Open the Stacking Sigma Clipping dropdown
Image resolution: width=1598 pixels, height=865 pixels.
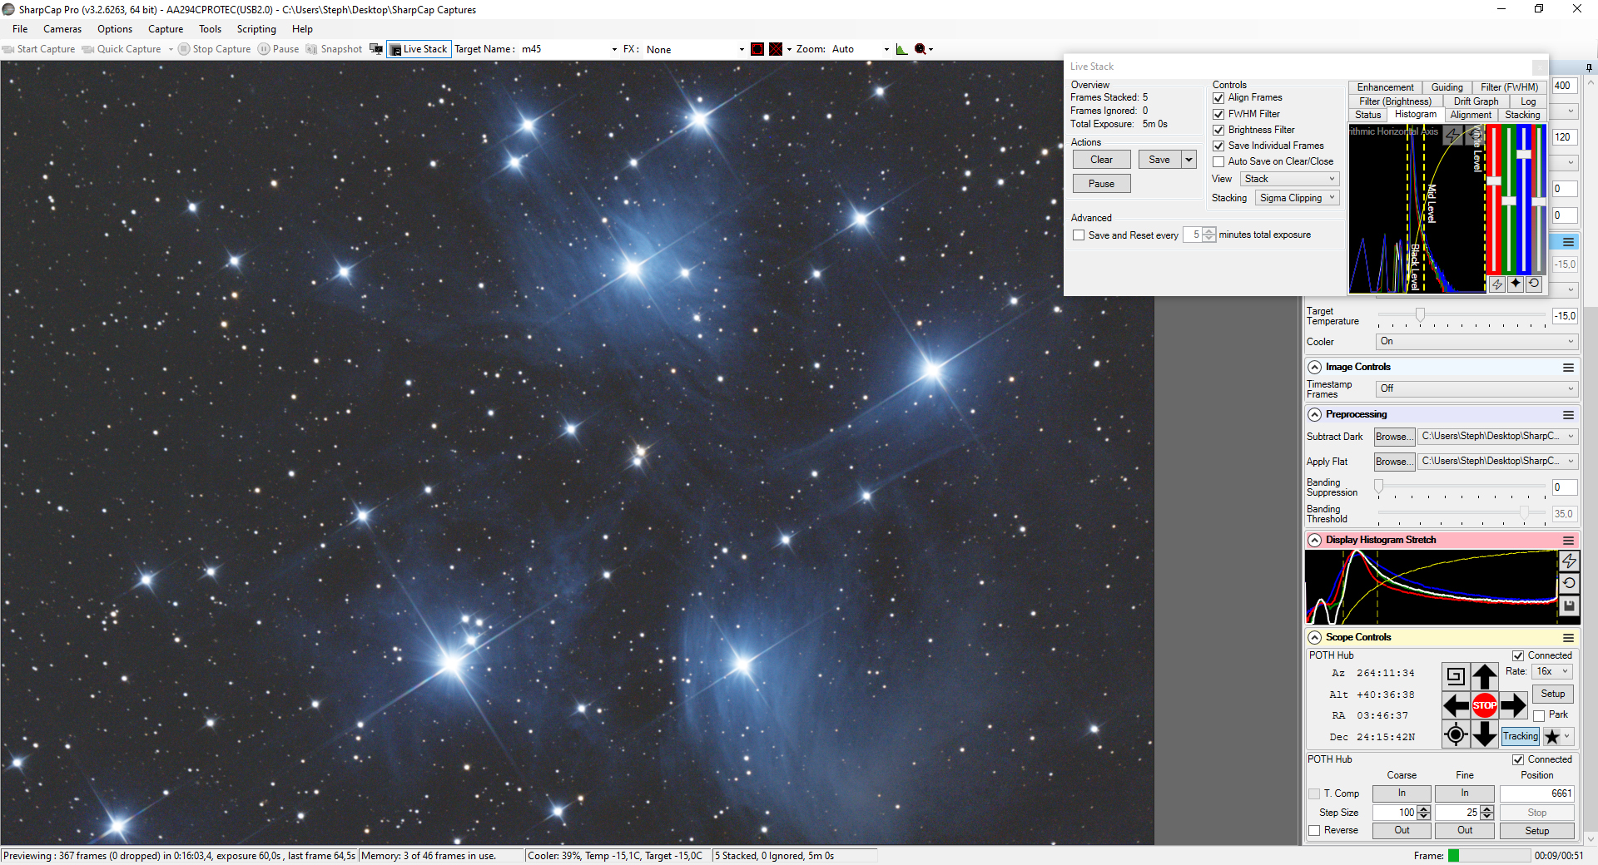click(1297, 198)
